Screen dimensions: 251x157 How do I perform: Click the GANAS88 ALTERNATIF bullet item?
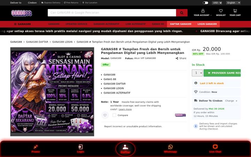point(117,92)
